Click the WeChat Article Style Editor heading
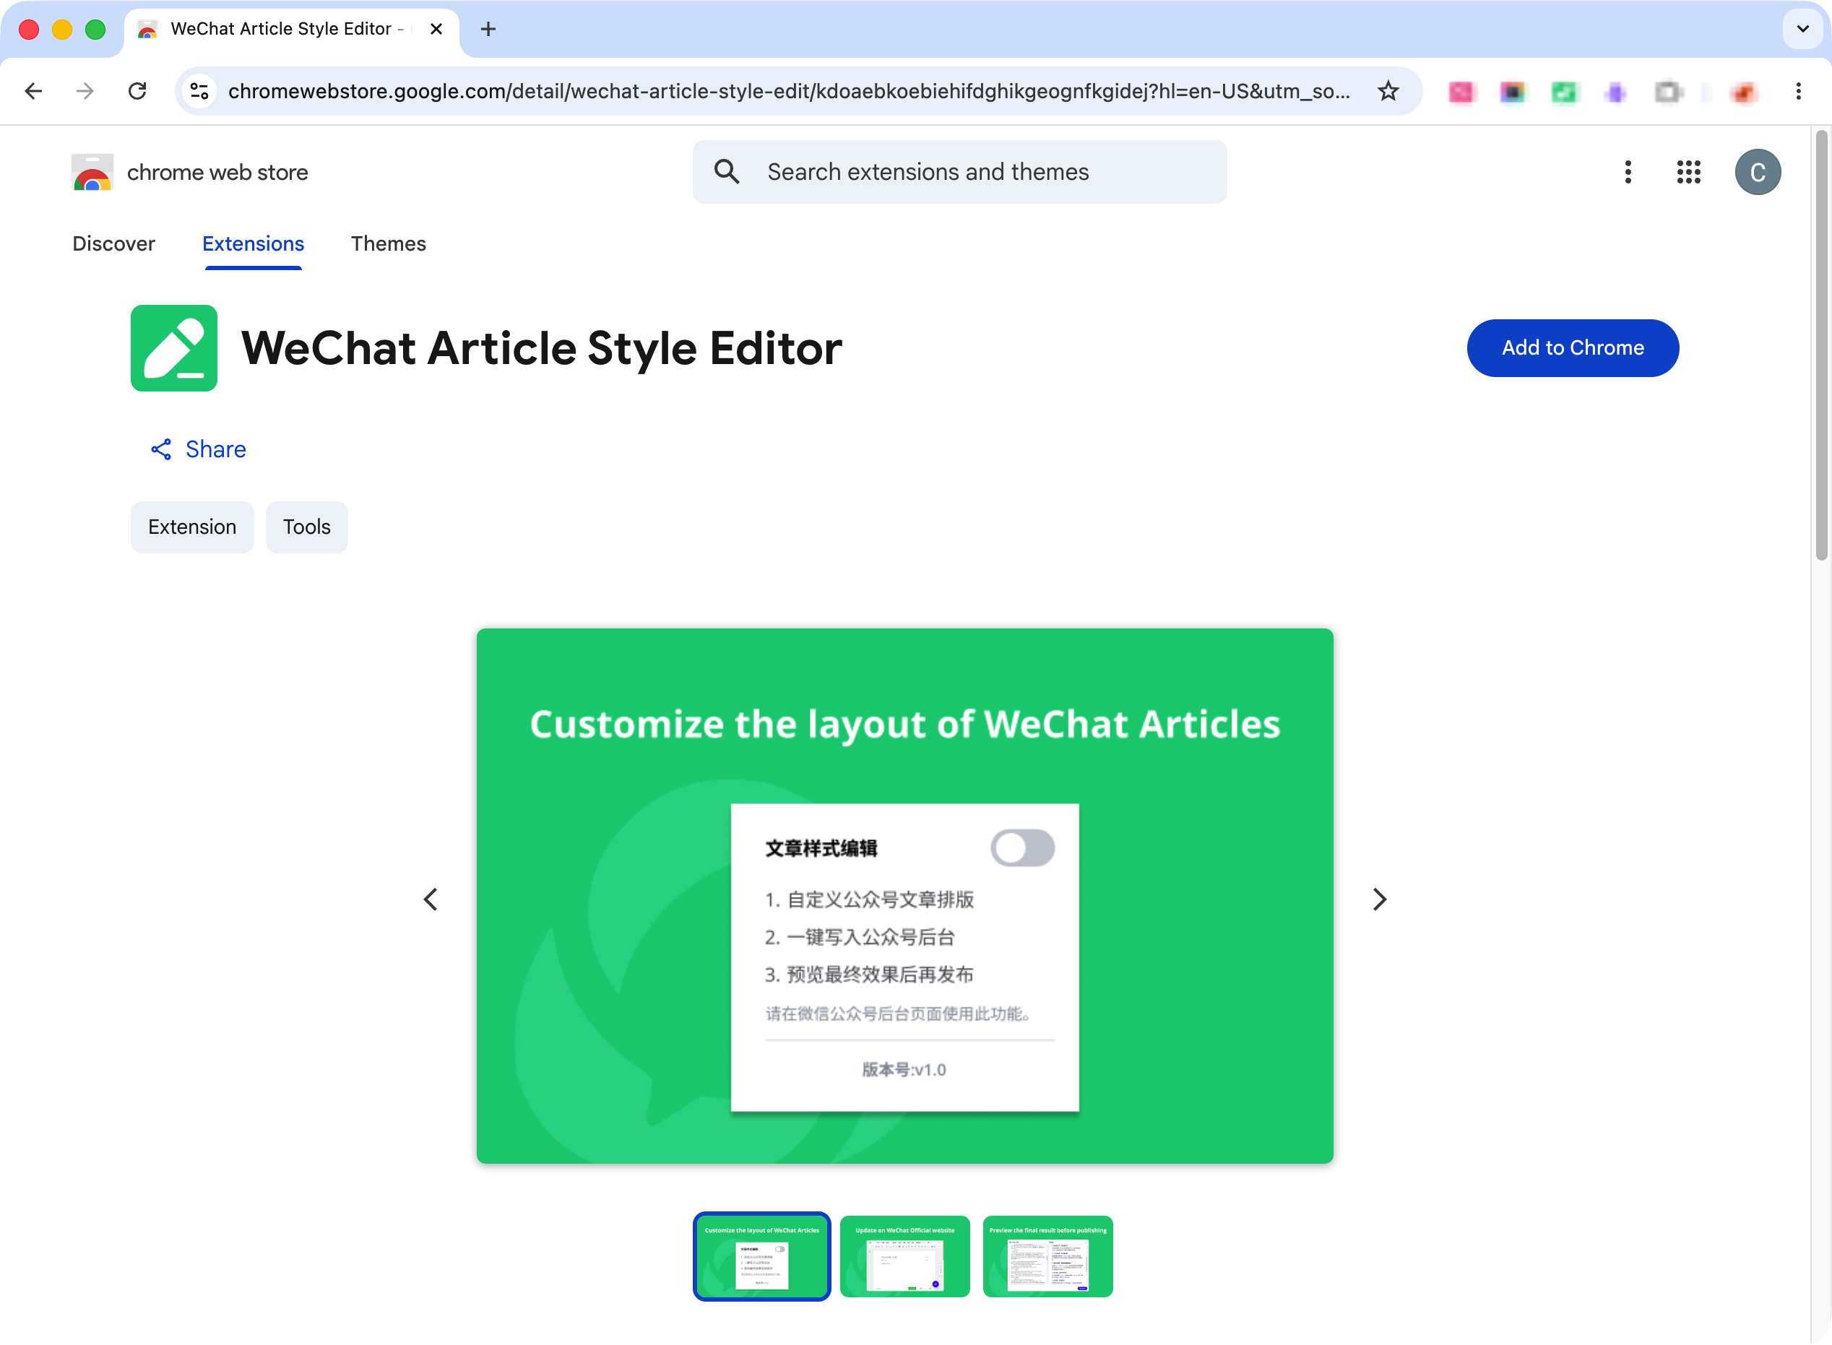Viewport: 1832px width, 1345px height. (542, 348)
